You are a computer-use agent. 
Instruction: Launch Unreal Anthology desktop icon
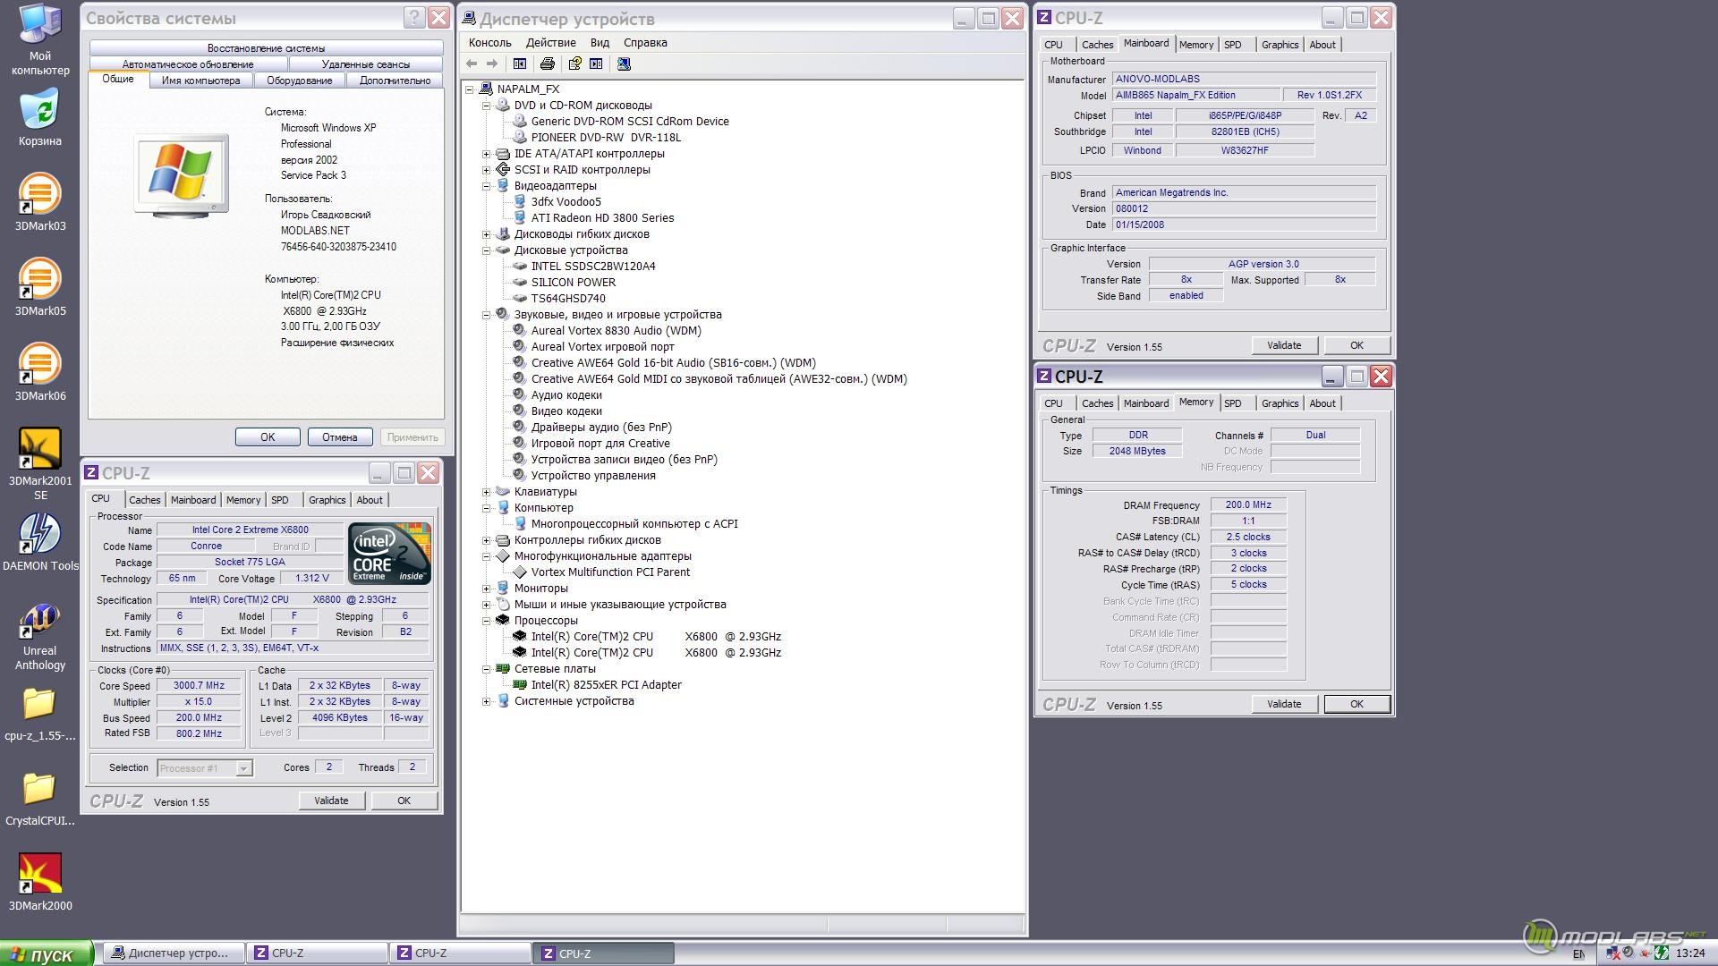click(x=40, y=637)
